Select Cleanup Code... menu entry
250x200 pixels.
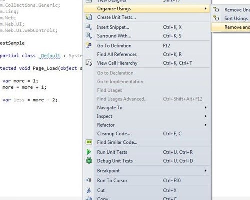point(147,133)
